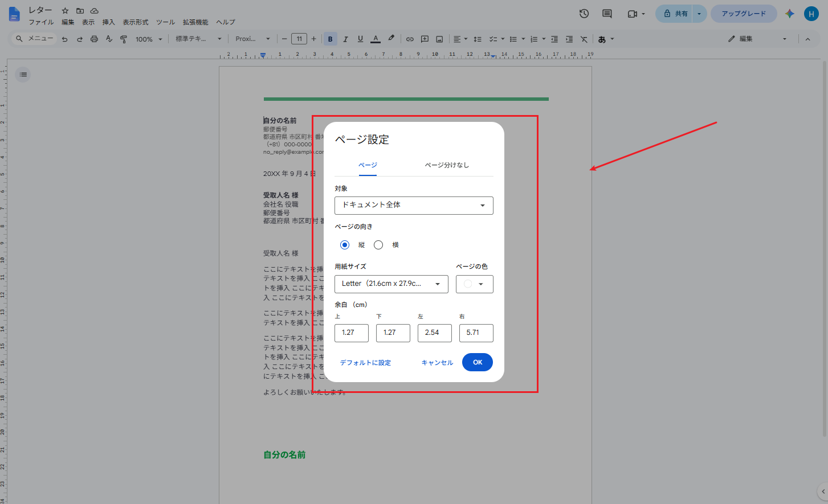Click the デフォルトに設定 link
This screenshot has height=504, width=828.
pos(365,363)
